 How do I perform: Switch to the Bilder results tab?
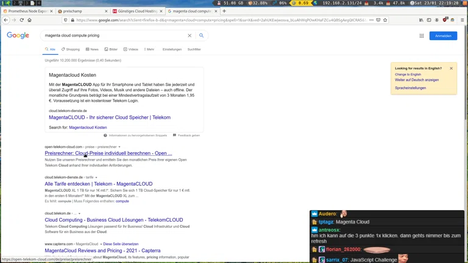[111, 49]
